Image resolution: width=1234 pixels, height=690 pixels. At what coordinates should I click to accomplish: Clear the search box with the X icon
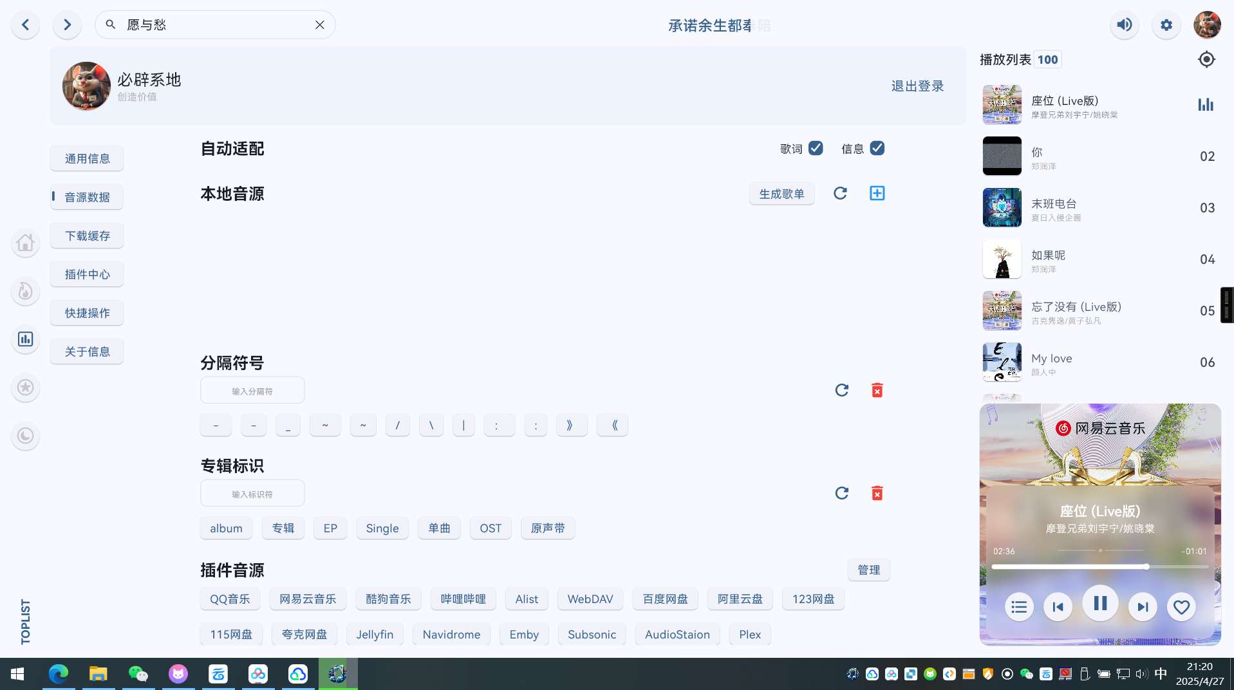(320, 25)
